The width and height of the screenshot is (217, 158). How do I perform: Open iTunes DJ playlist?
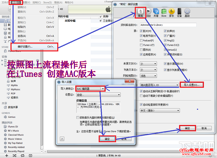click(13, 126)
